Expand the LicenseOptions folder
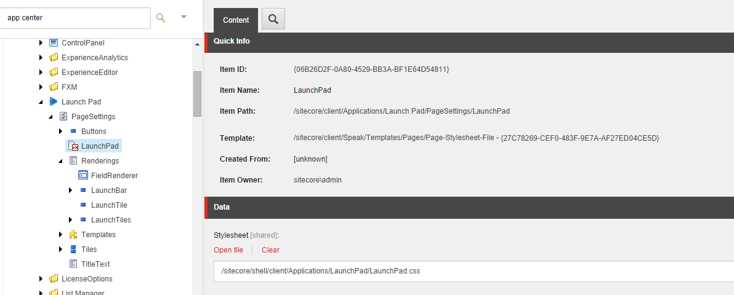The height and width of the screenshot is (295, 734). coord(41,279)
